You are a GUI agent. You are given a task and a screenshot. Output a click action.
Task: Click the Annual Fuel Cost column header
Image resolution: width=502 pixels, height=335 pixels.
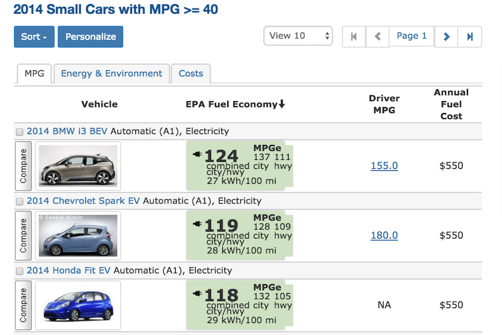(x=451, y=104)
